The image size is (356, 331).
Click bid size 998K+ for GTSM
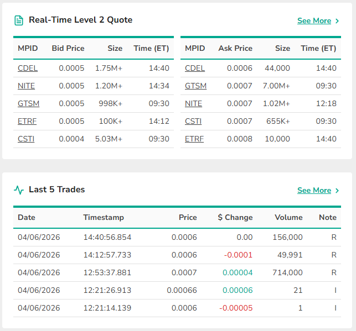110,103
